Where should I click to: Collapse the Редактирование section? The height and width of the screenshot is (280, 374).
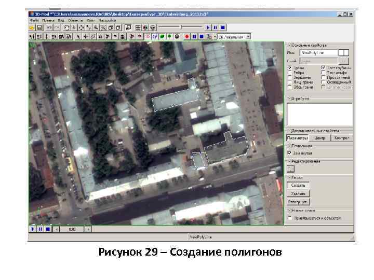tap(289, 161)
